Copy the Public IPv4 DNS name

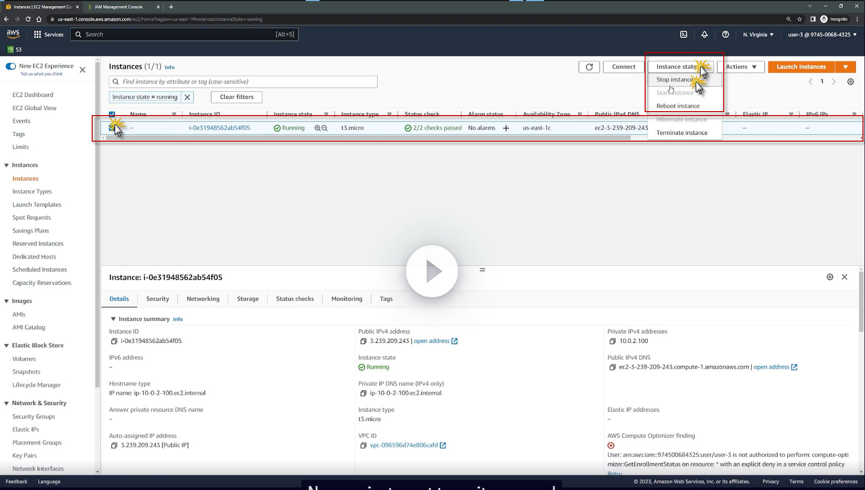coord(612,367)
